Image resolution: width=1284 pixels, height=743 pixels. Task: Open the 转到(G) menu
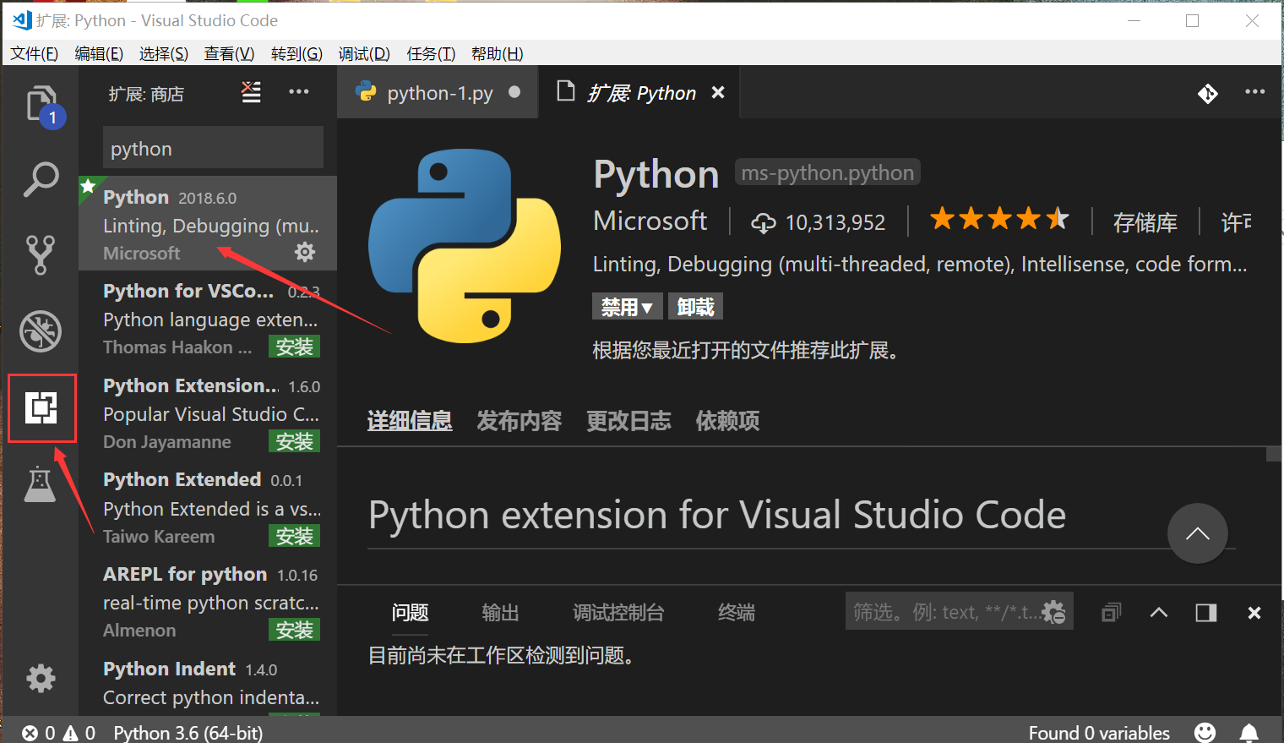click(297, 53)
